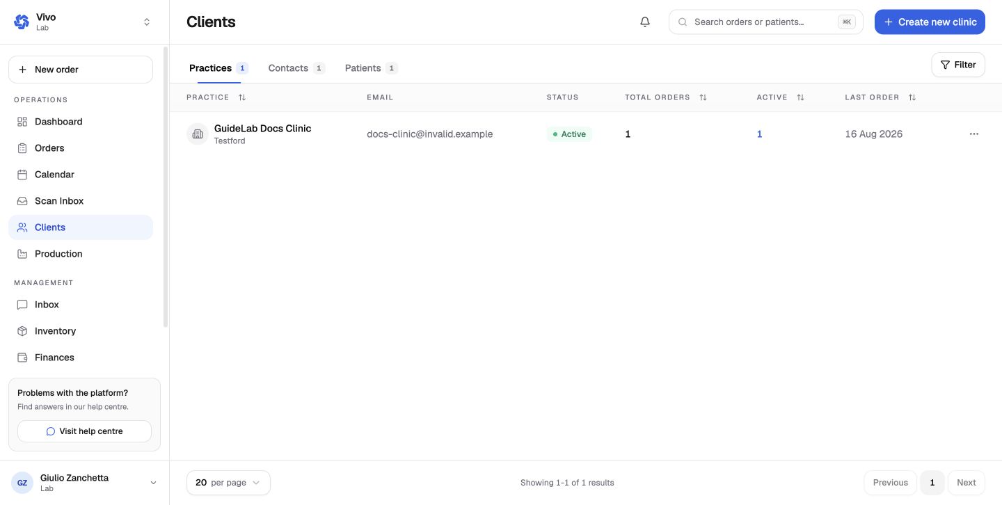This screenshot has height=505, width=1002.
Task: Switch to the Practices tab
Action: 218,68
